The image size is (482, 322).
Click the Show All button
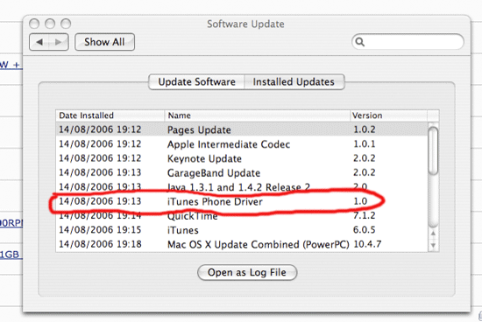[x=104, y=42]
